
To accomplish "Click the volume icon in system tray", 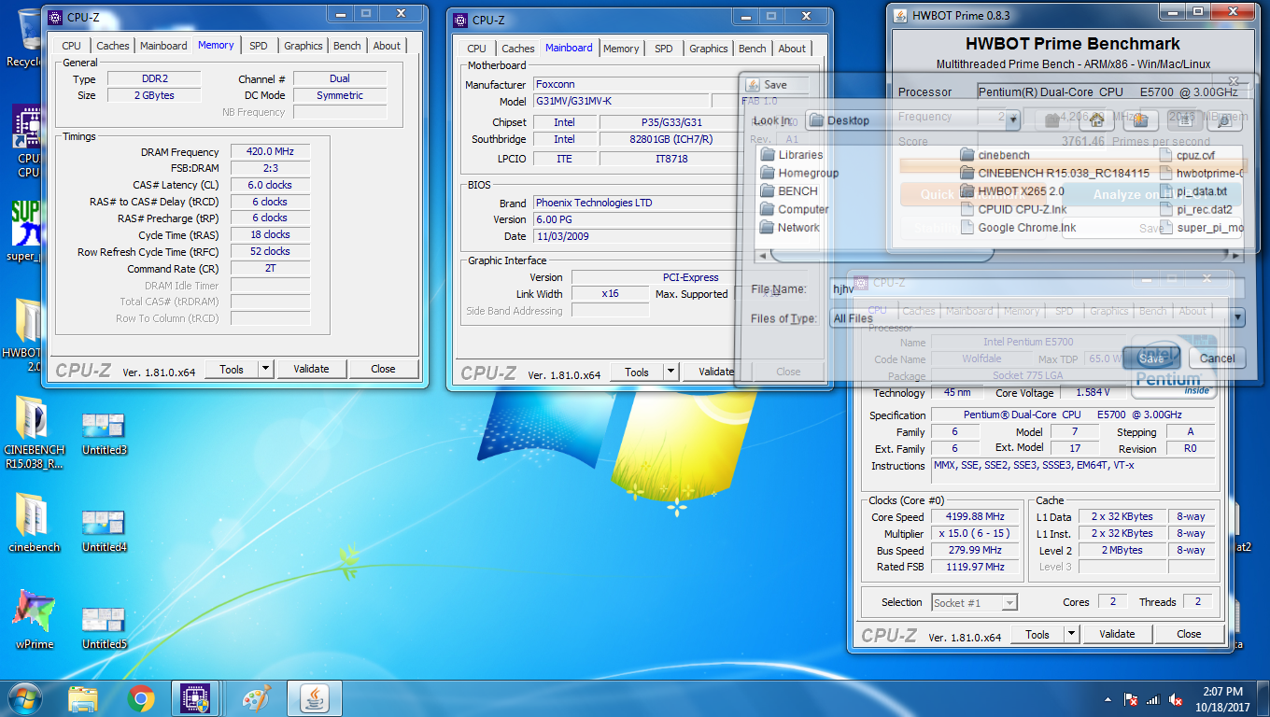I will click(x=1176, y=699).
